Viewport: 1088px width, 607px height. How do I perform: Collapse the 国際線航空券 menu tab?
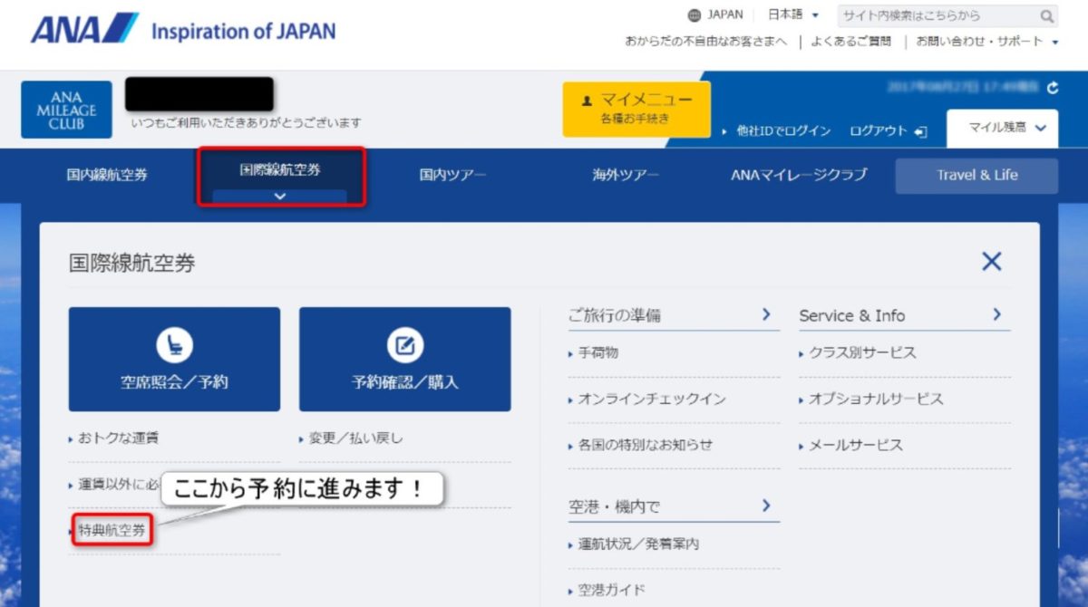coord(280,177)
